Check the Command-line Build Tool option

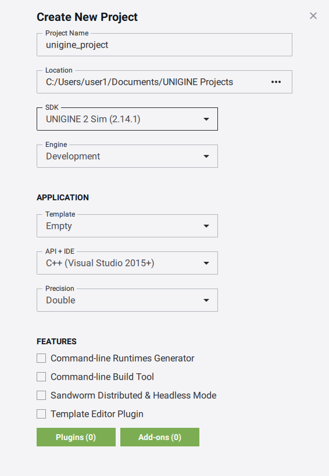click(x=41, y=377)
